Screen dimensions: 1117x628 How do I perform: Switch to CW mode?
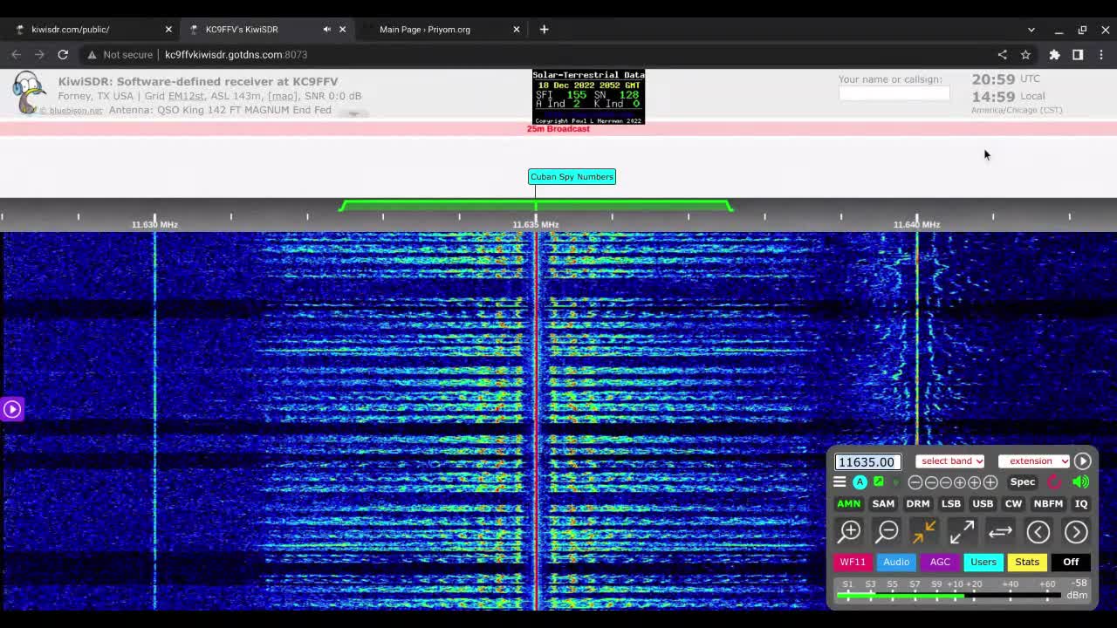(x=1013, y=503)
